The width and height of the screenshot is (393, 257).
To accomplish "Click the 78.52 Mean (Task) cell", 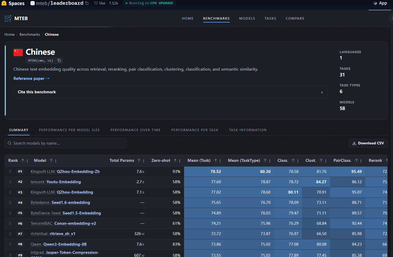I will tap(204, 172).
